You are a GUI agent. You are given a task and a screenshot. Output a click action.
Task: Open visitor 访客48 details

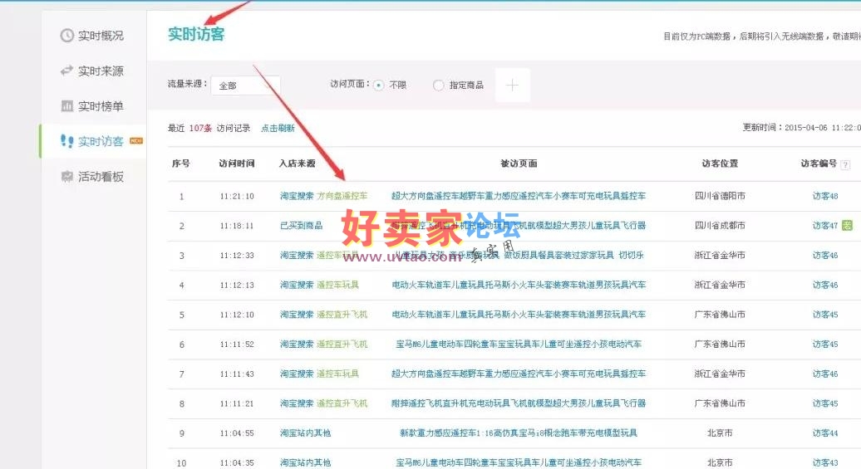pyautogui.click(x=824, y=197)
